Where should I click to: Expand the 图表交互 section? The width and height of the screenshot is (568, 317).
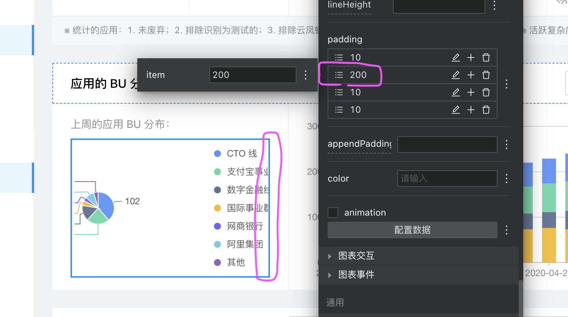click(356, 256)
